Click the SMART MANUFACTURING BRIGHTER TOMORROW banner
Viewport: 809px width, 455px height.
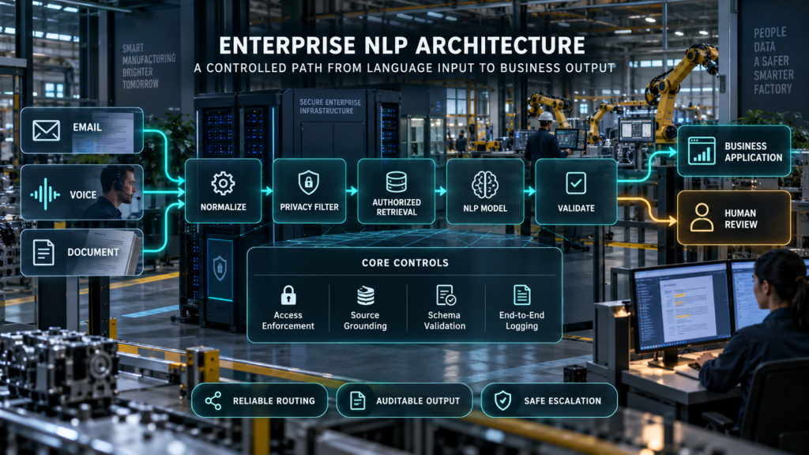pyautogui.click(x=149, y=66)
